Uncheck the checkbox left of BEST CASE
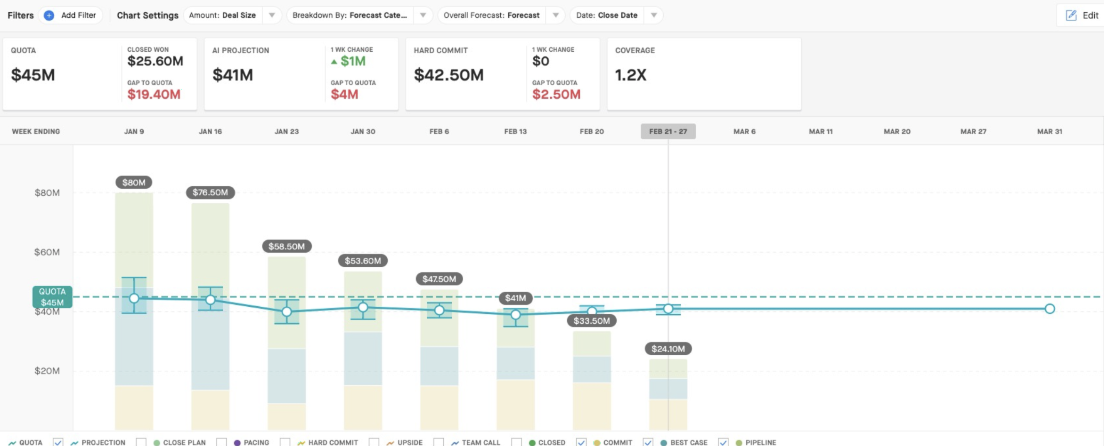 [x=648, y=442]
